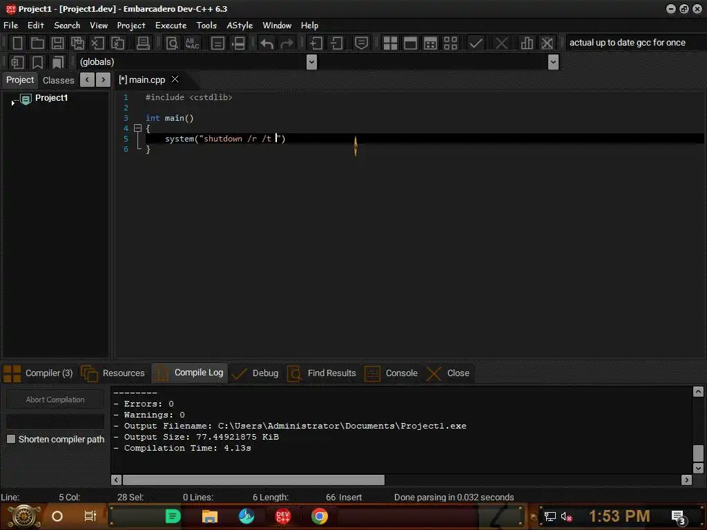Click the Compile and Run icon

(x=431, y=43)
